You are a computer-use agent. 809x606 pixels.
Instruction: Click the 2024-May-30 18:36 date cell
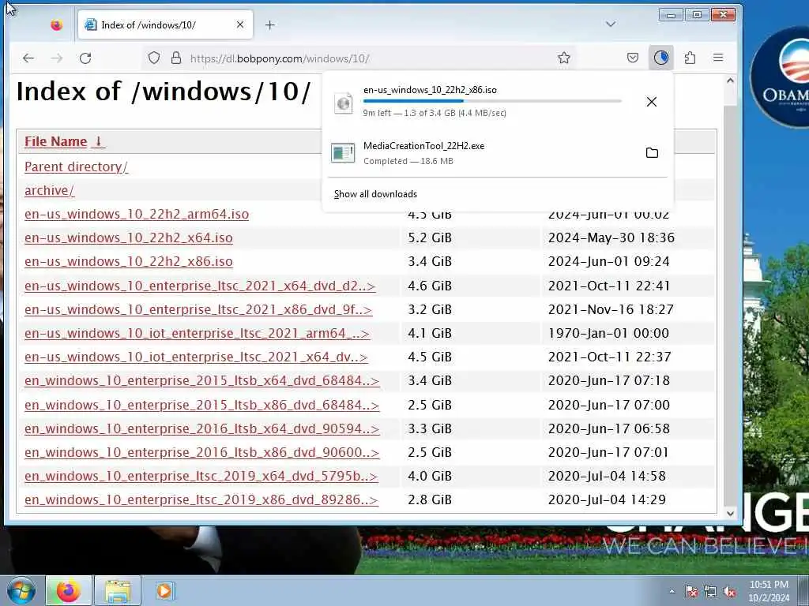(611, 238)
